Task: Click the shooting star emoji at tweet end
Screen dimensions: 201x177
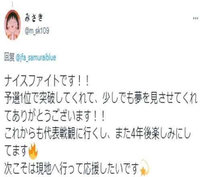Action: click(x=144, y=168)
